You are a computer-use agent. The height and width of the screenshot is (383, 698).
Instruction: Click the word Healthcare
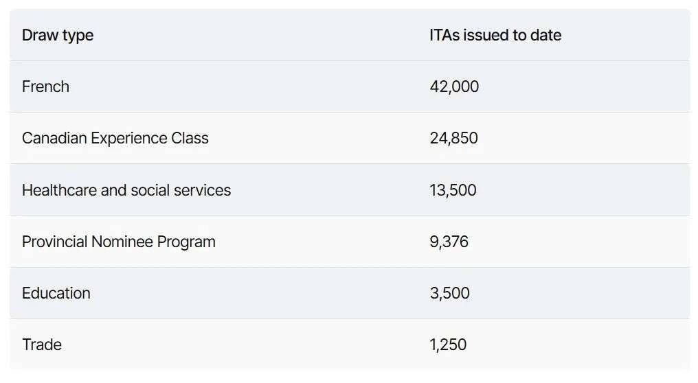[x=59, y=190]
